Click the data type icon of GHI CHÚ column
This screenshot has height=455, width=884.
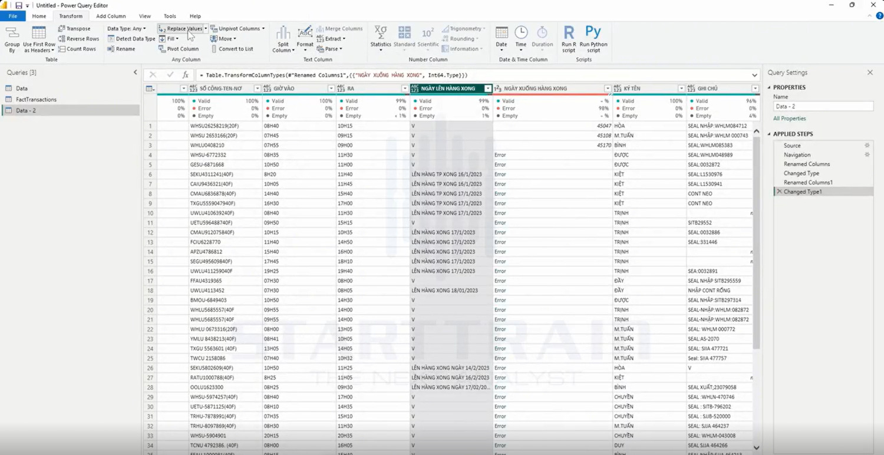pyautogui.click(x=691, y=88)
